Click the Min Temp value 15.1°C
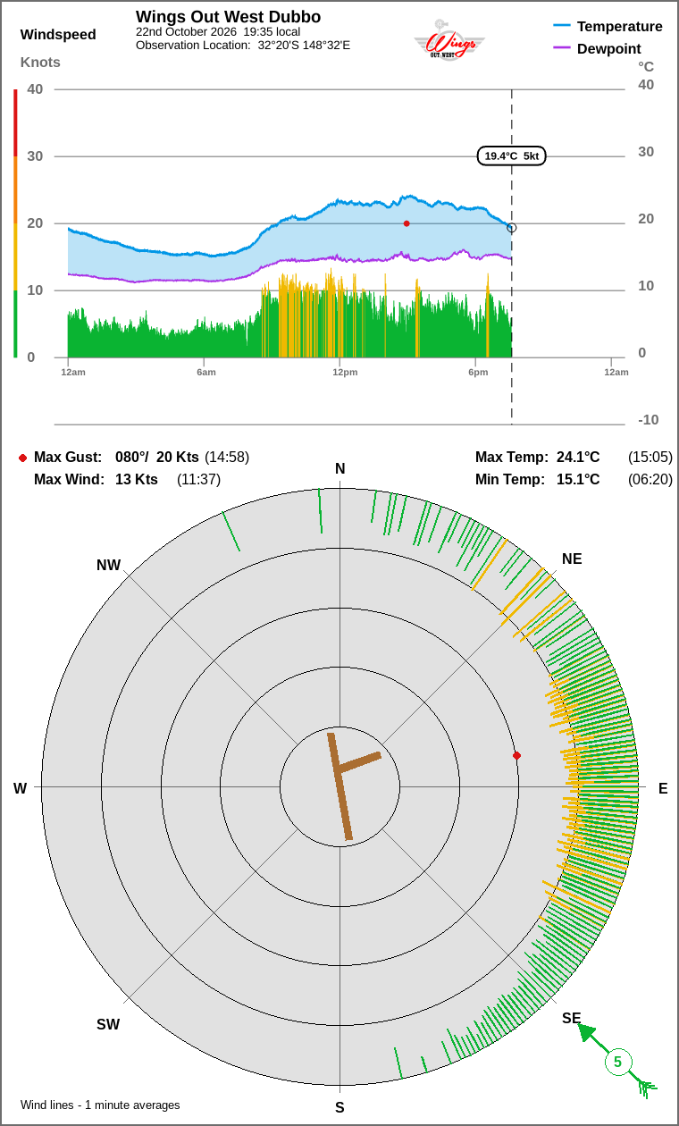Image resolution: width=679 pixels, height=1126 pixels. coord(578,480)
